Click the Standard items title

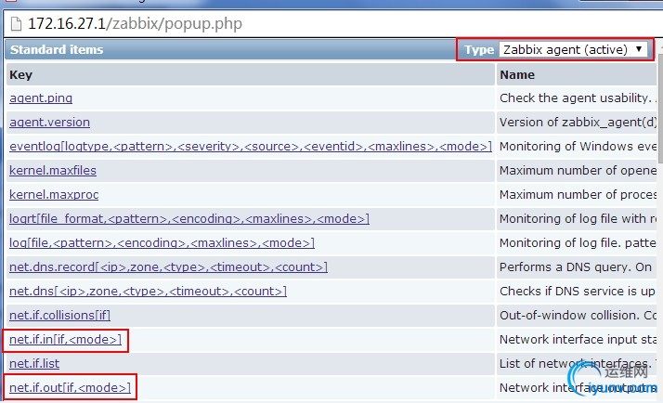[57, 49]
